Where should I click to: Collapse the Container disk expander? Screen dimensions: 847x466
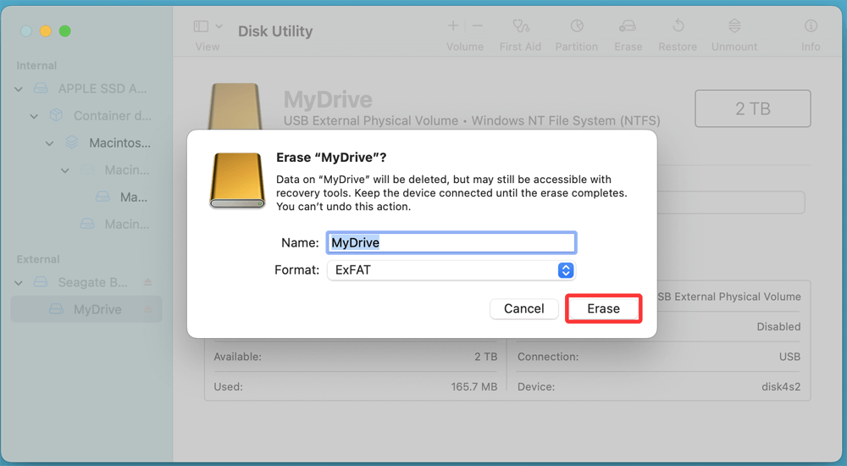point(35,116)
